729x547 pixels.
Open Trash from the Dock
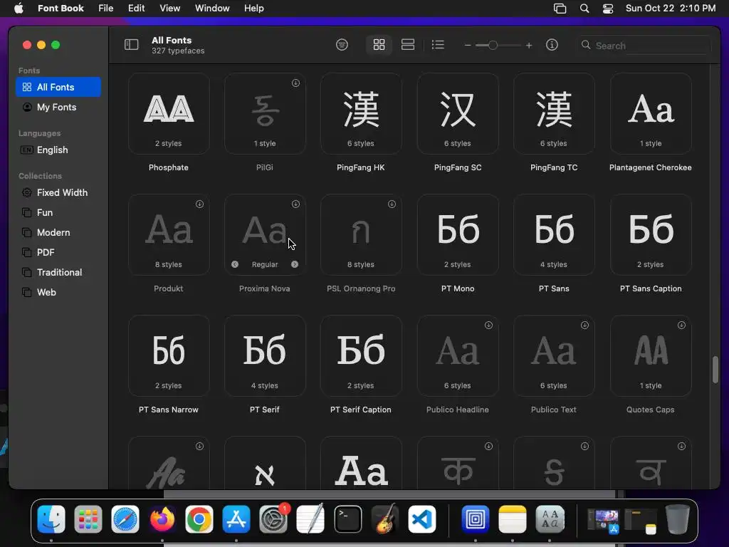[678, 519]
